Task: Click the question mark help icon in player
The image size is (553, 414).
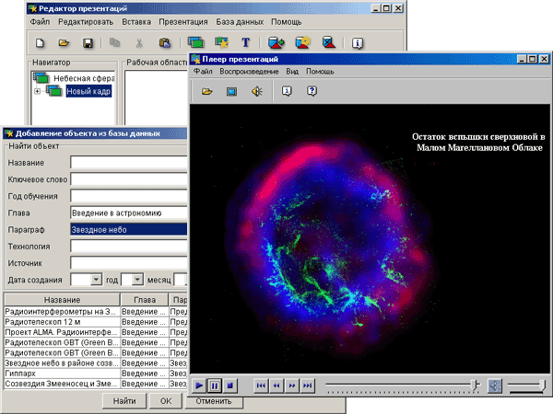Action: [312, 91]
